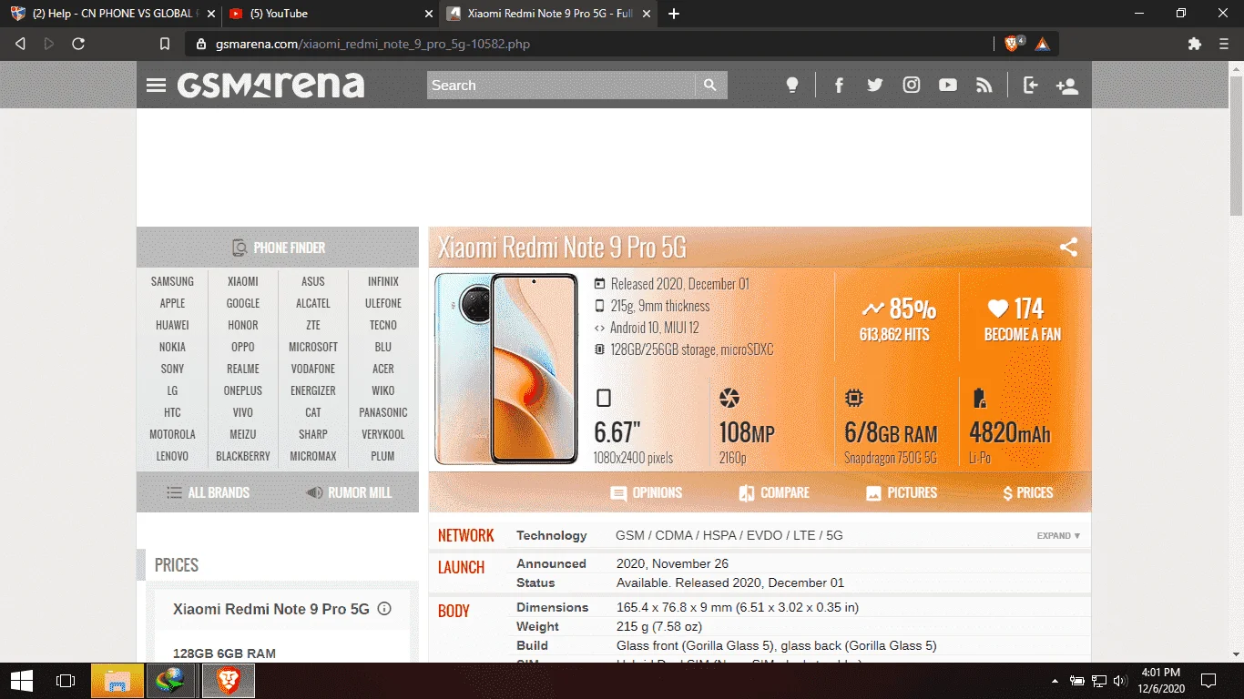Open new browser tab
The width and height of the screenshot is (1244, 699).
point(674,14)
